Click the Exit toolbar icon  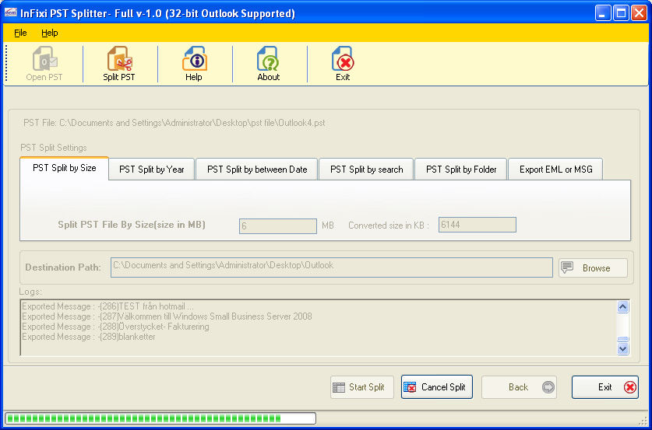point(343,64)
